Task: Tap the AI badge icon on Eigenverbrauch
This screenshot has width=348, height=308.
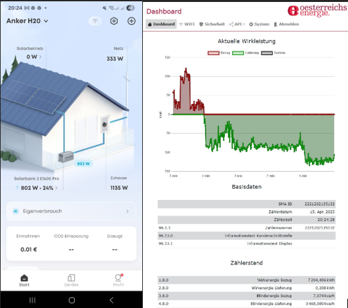Action: click(x=16, y=211)
